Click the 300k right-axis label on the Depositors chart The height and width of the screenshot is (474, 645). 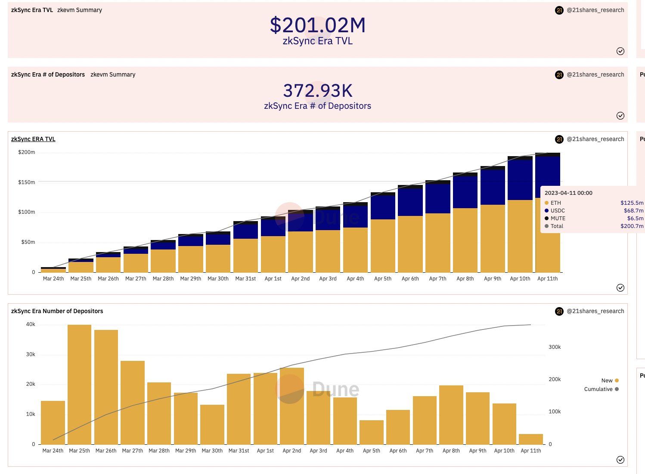tap(555, 347)
